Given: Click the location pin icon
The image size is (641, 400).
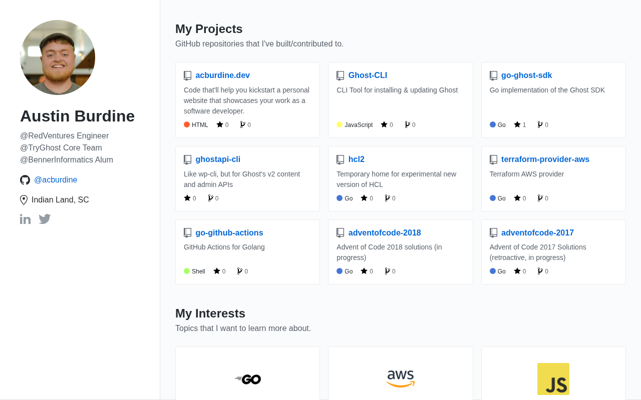Looking at the screenshot, I should point(24,200).
